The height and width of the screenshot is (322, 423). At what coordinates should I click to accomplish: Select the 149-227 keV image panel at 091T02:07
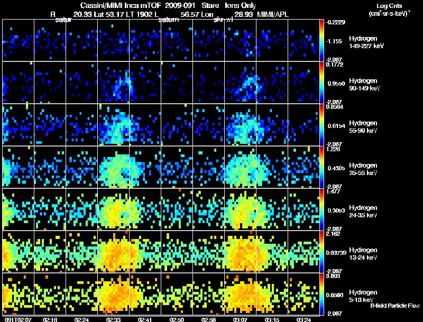(x=19, y=40)
